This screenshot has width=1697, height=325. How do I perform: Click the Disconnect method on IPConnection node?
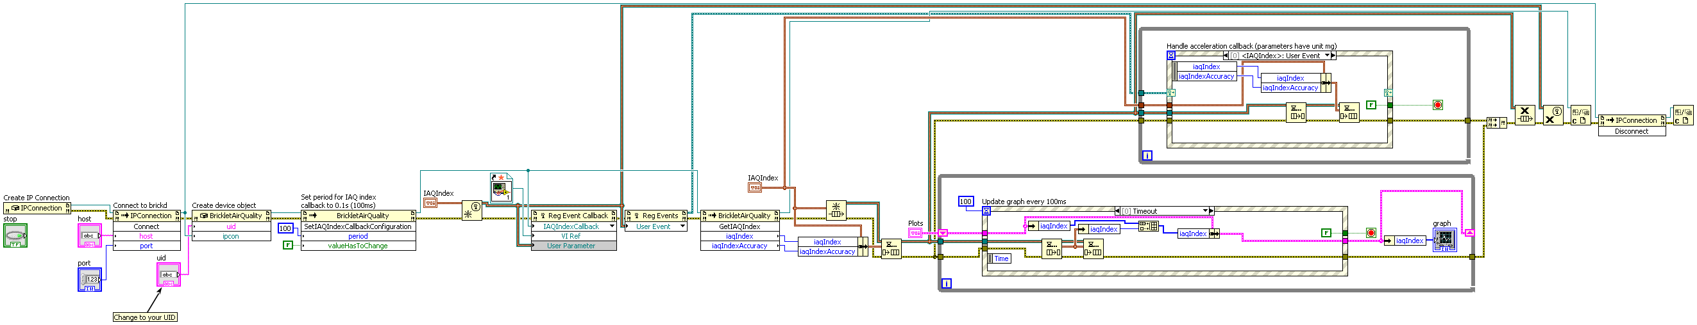(1631, 131)
